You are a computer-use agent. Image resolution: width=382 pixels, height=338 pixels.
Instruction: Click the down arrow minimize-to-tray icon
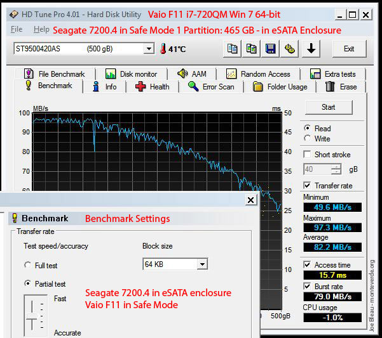tap(311, 49)
